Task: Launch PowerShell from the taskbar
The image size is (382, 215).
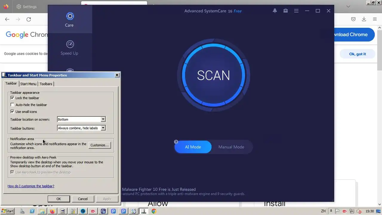Action: (x=32, y=211)
